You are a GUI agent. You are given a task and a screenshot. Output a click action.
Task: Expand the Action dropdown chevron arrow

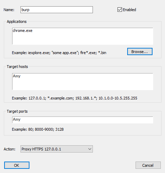tap(90, 149)
